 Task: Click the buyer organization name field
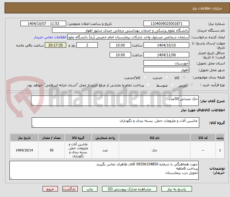pyautogui.click(x=120, y=30)
